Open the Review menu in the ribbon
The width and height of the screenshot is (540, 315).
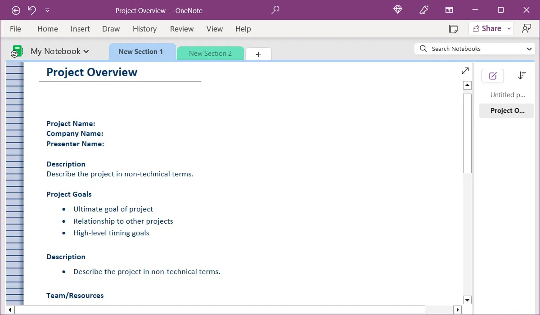click(x=181, y=29)
